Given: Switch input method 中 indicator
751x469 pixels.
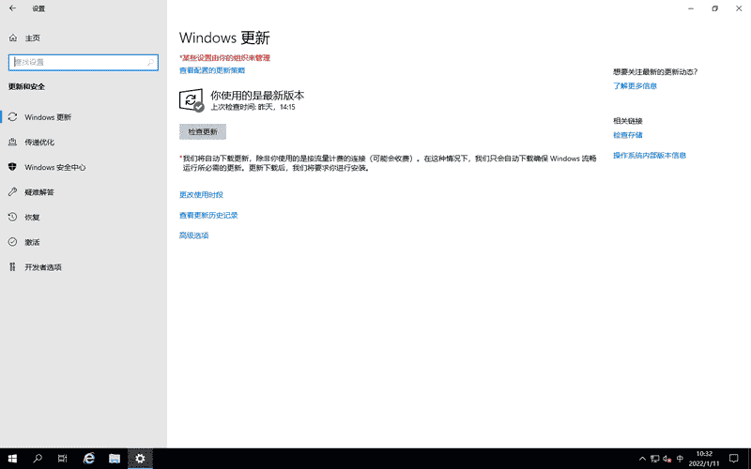Looking at the screenshot, I should pos(680,459).
